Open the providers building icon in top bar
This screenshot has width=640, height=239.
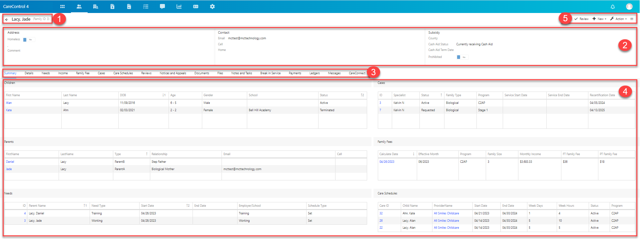pos(96,7)
